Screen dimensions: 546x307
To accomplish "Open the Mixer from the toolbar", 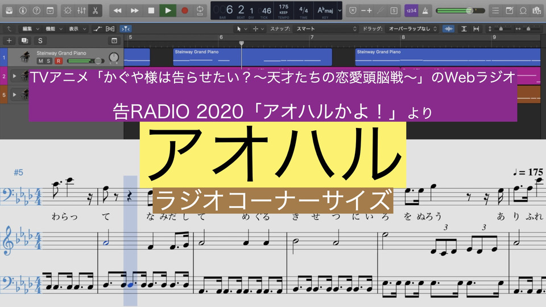I will (81, 10).
